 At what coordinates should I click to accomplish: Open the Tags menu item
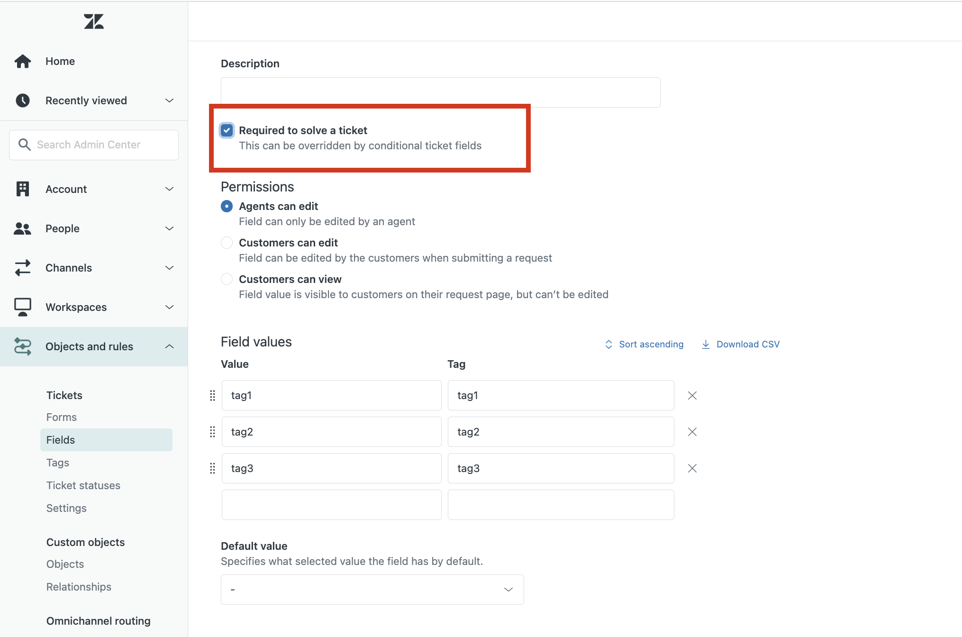[x=57, y=462]
